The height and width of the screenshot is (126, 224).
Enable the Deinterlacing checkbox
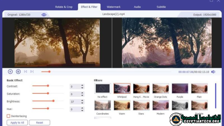click(x=8, y=116)
